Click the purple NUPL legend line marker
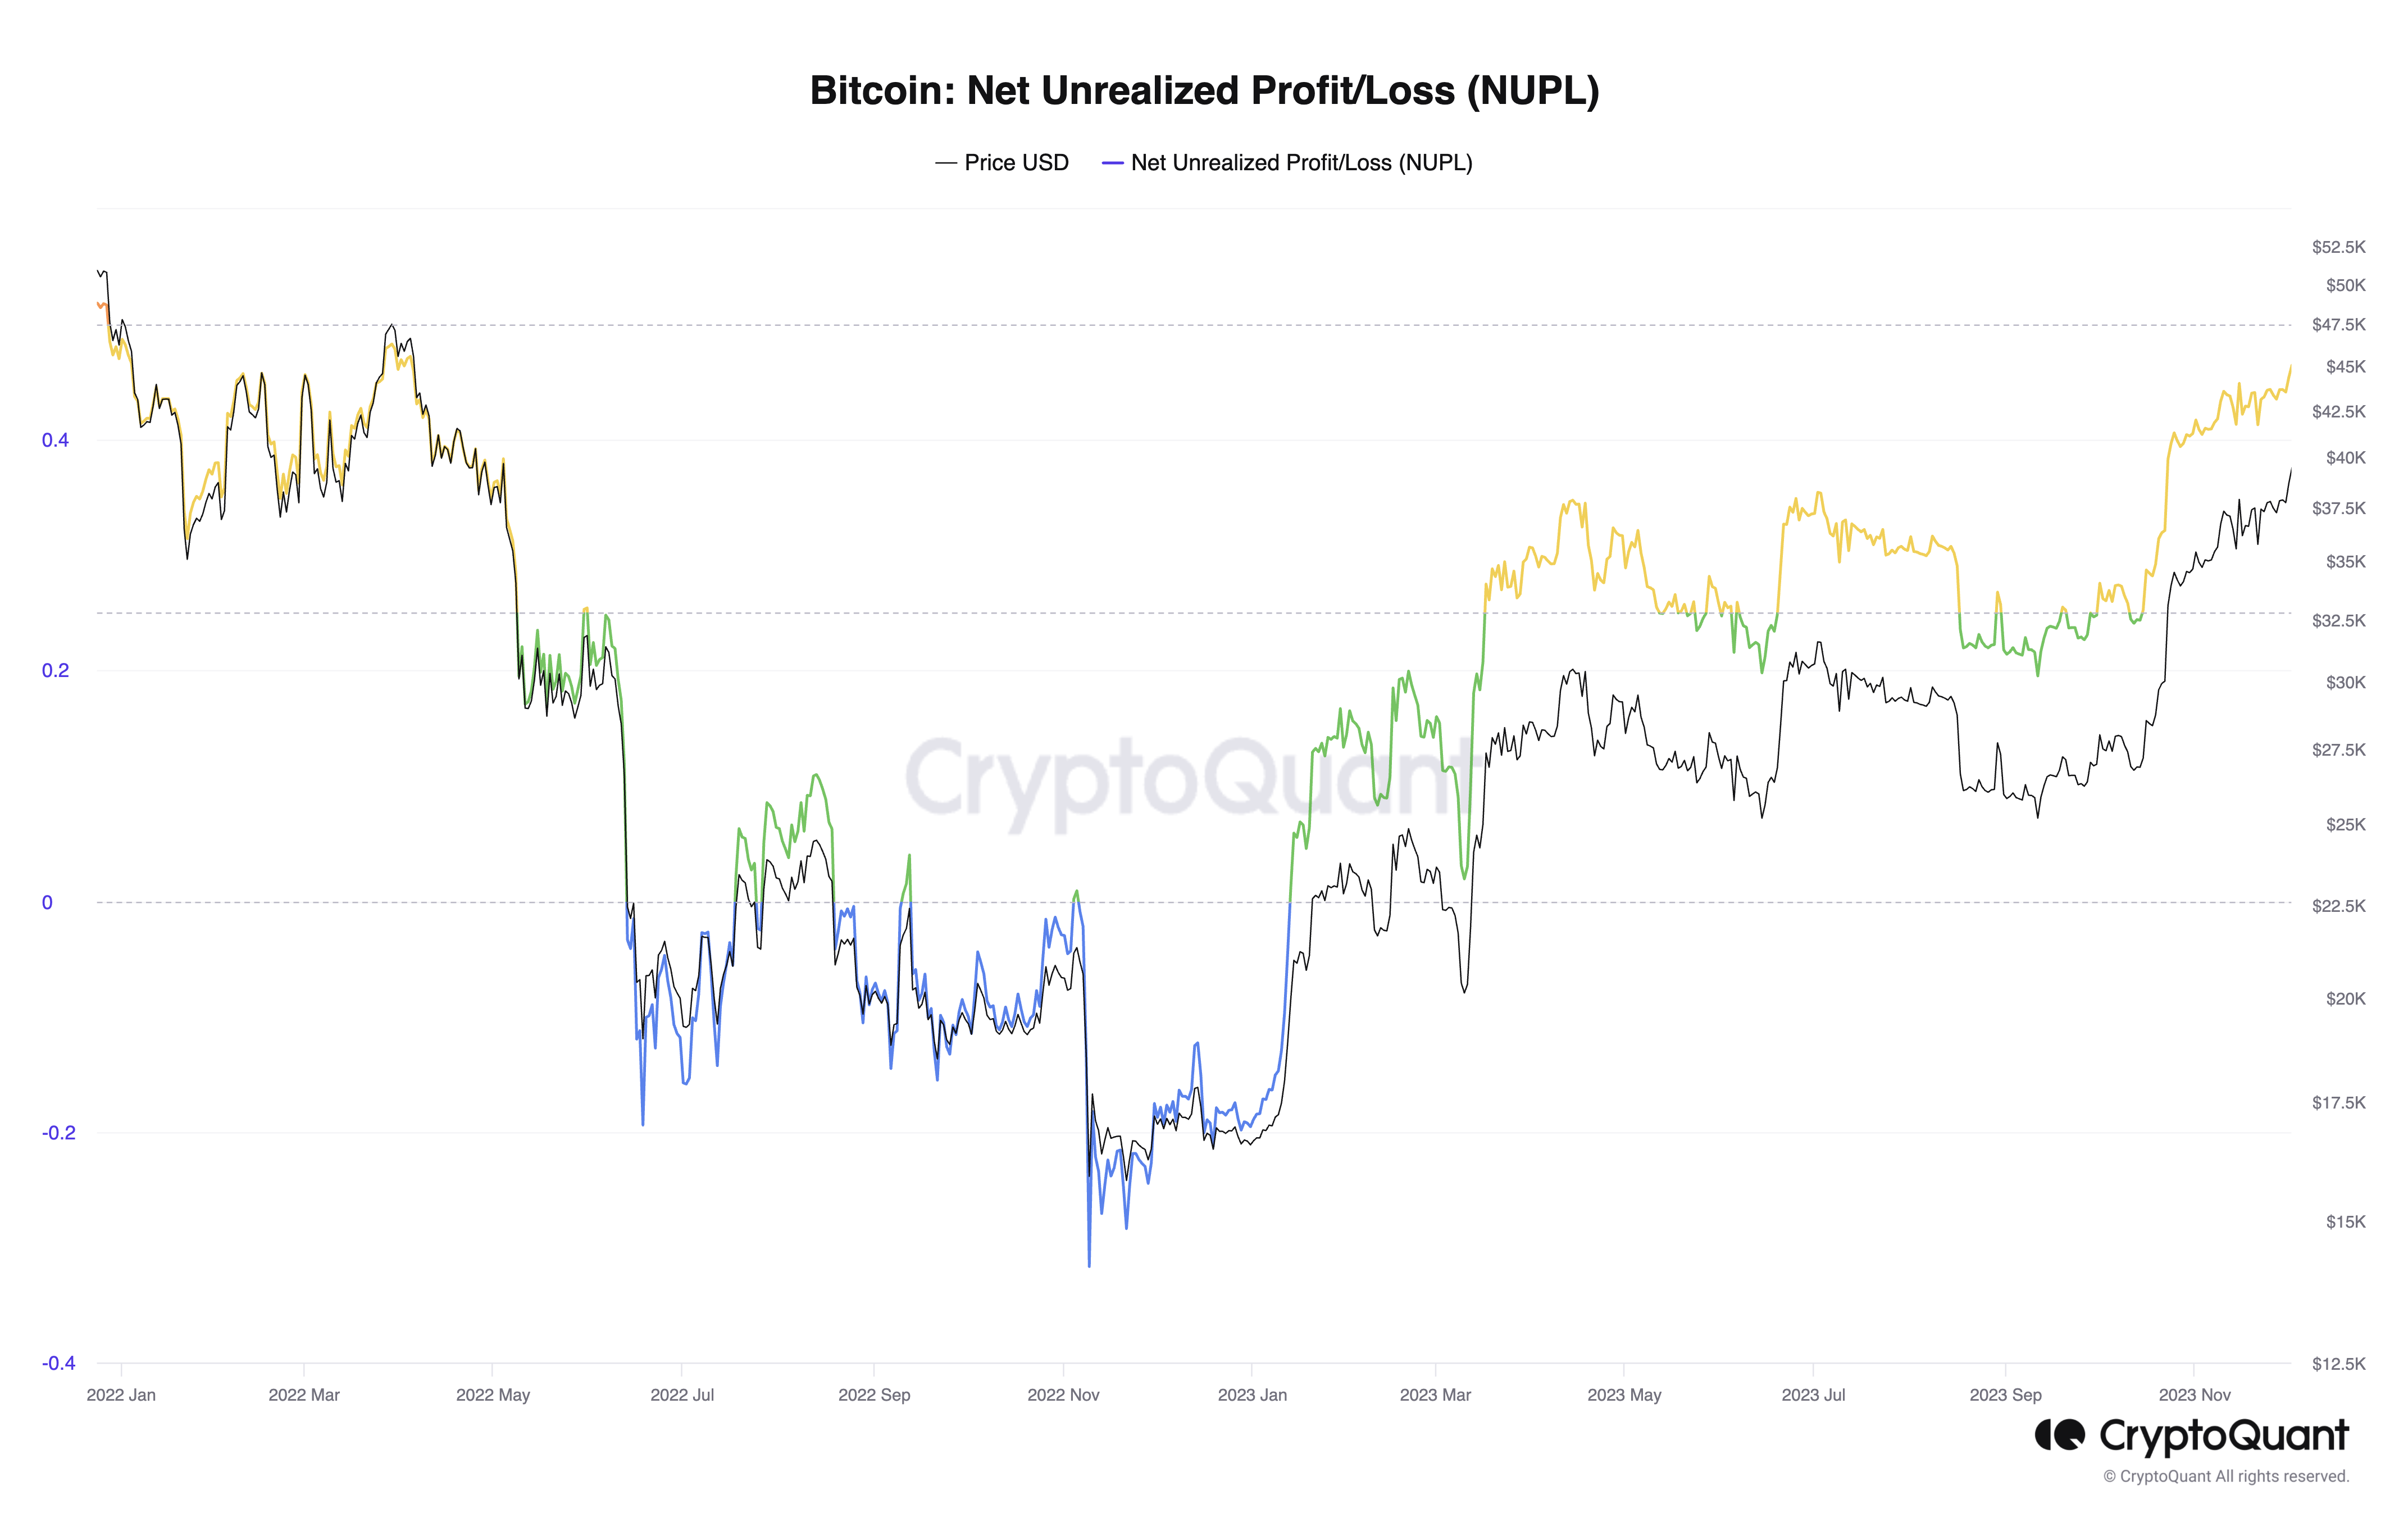Image resolution: width=2408 pixels, height=1517 pixels. (1112, 163)
